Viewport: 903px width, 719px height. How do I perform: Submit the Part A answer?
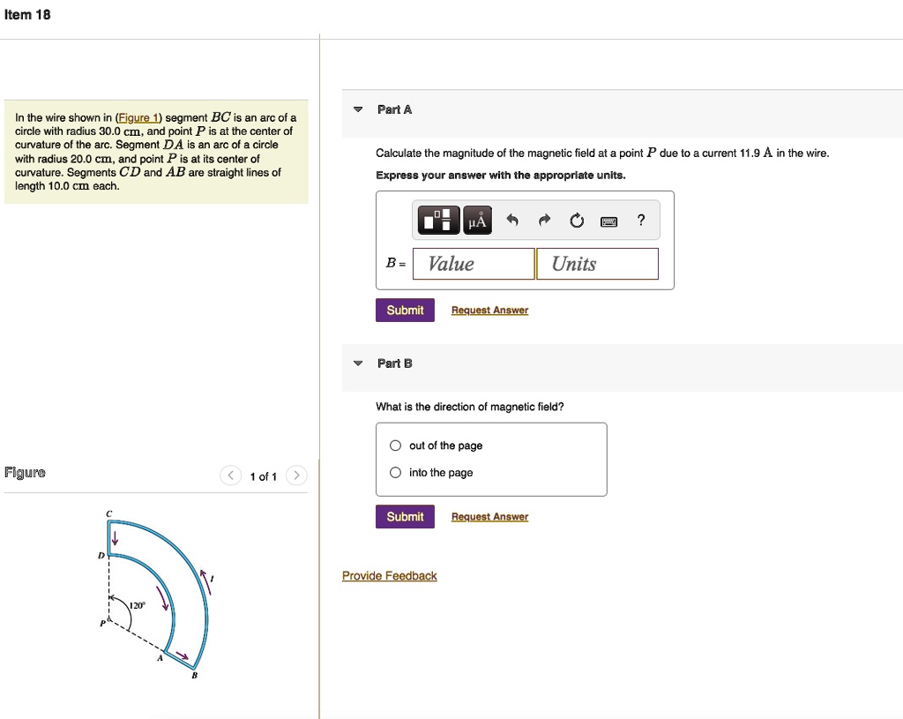tap(405, 310)
